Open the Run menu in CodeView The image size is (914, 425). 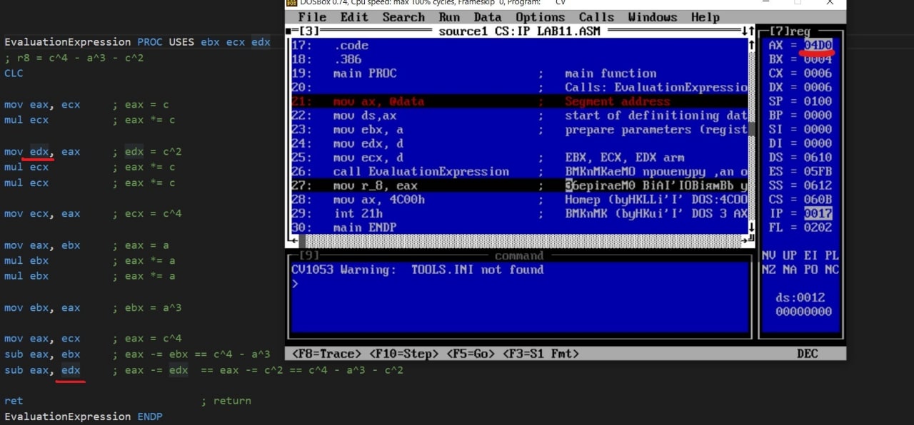(x=449, y=17)
